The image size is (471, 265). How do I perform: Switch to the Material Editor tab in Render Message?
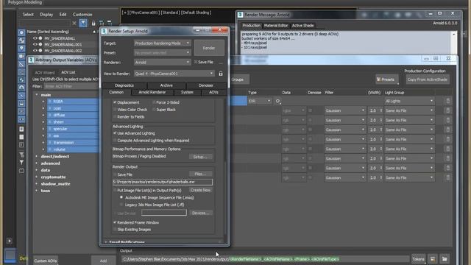click(276, 26)
